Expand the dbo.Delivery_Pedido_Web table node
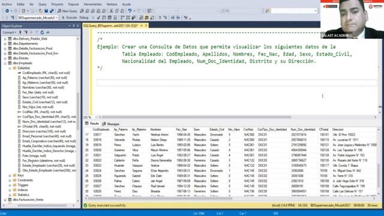This screenshot has height=216, width=384. pyautogui.click(x=5, y=38)
